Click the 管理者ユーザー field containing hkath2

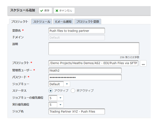tap(85, 71)
